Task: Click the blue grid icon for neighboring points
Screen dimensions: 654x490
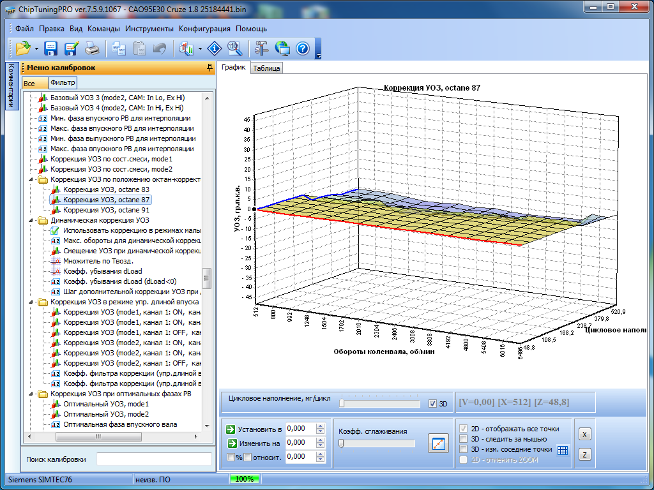Action: coord(563,450)
